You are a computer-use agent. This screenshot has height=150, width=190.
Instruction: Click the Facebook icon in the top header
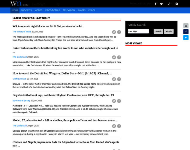pyautogui.click(x=155, y=4)
